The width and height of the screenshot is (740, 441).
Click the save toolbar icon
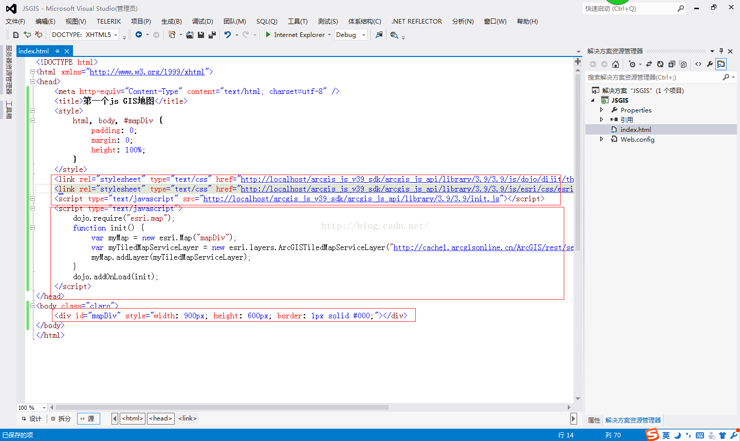[x=201, y=35]
